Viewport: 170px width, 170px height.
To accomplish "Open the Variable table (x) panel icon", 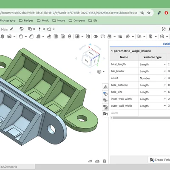I will pos(105,114).
